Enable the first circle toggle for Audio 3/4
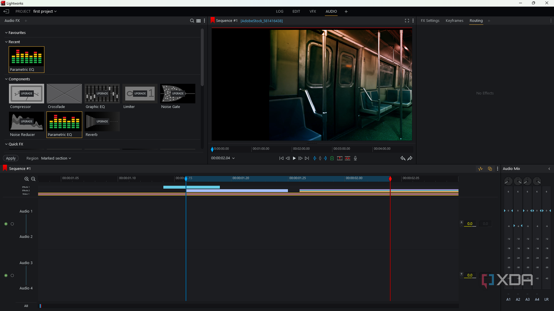The image size is (554, 311). [6, 275]
